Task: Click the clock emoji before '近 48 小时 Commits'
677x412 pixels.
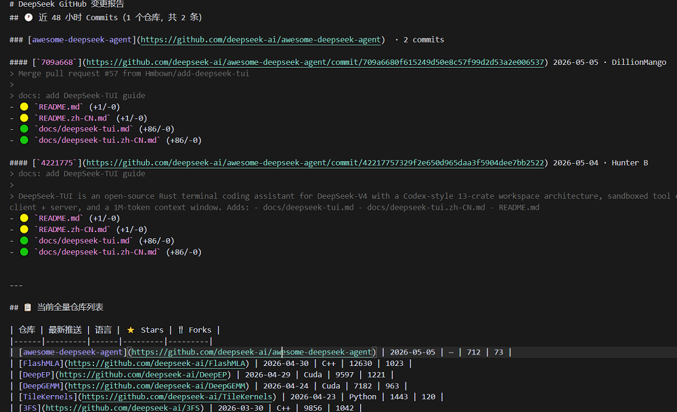Action: 28,18
